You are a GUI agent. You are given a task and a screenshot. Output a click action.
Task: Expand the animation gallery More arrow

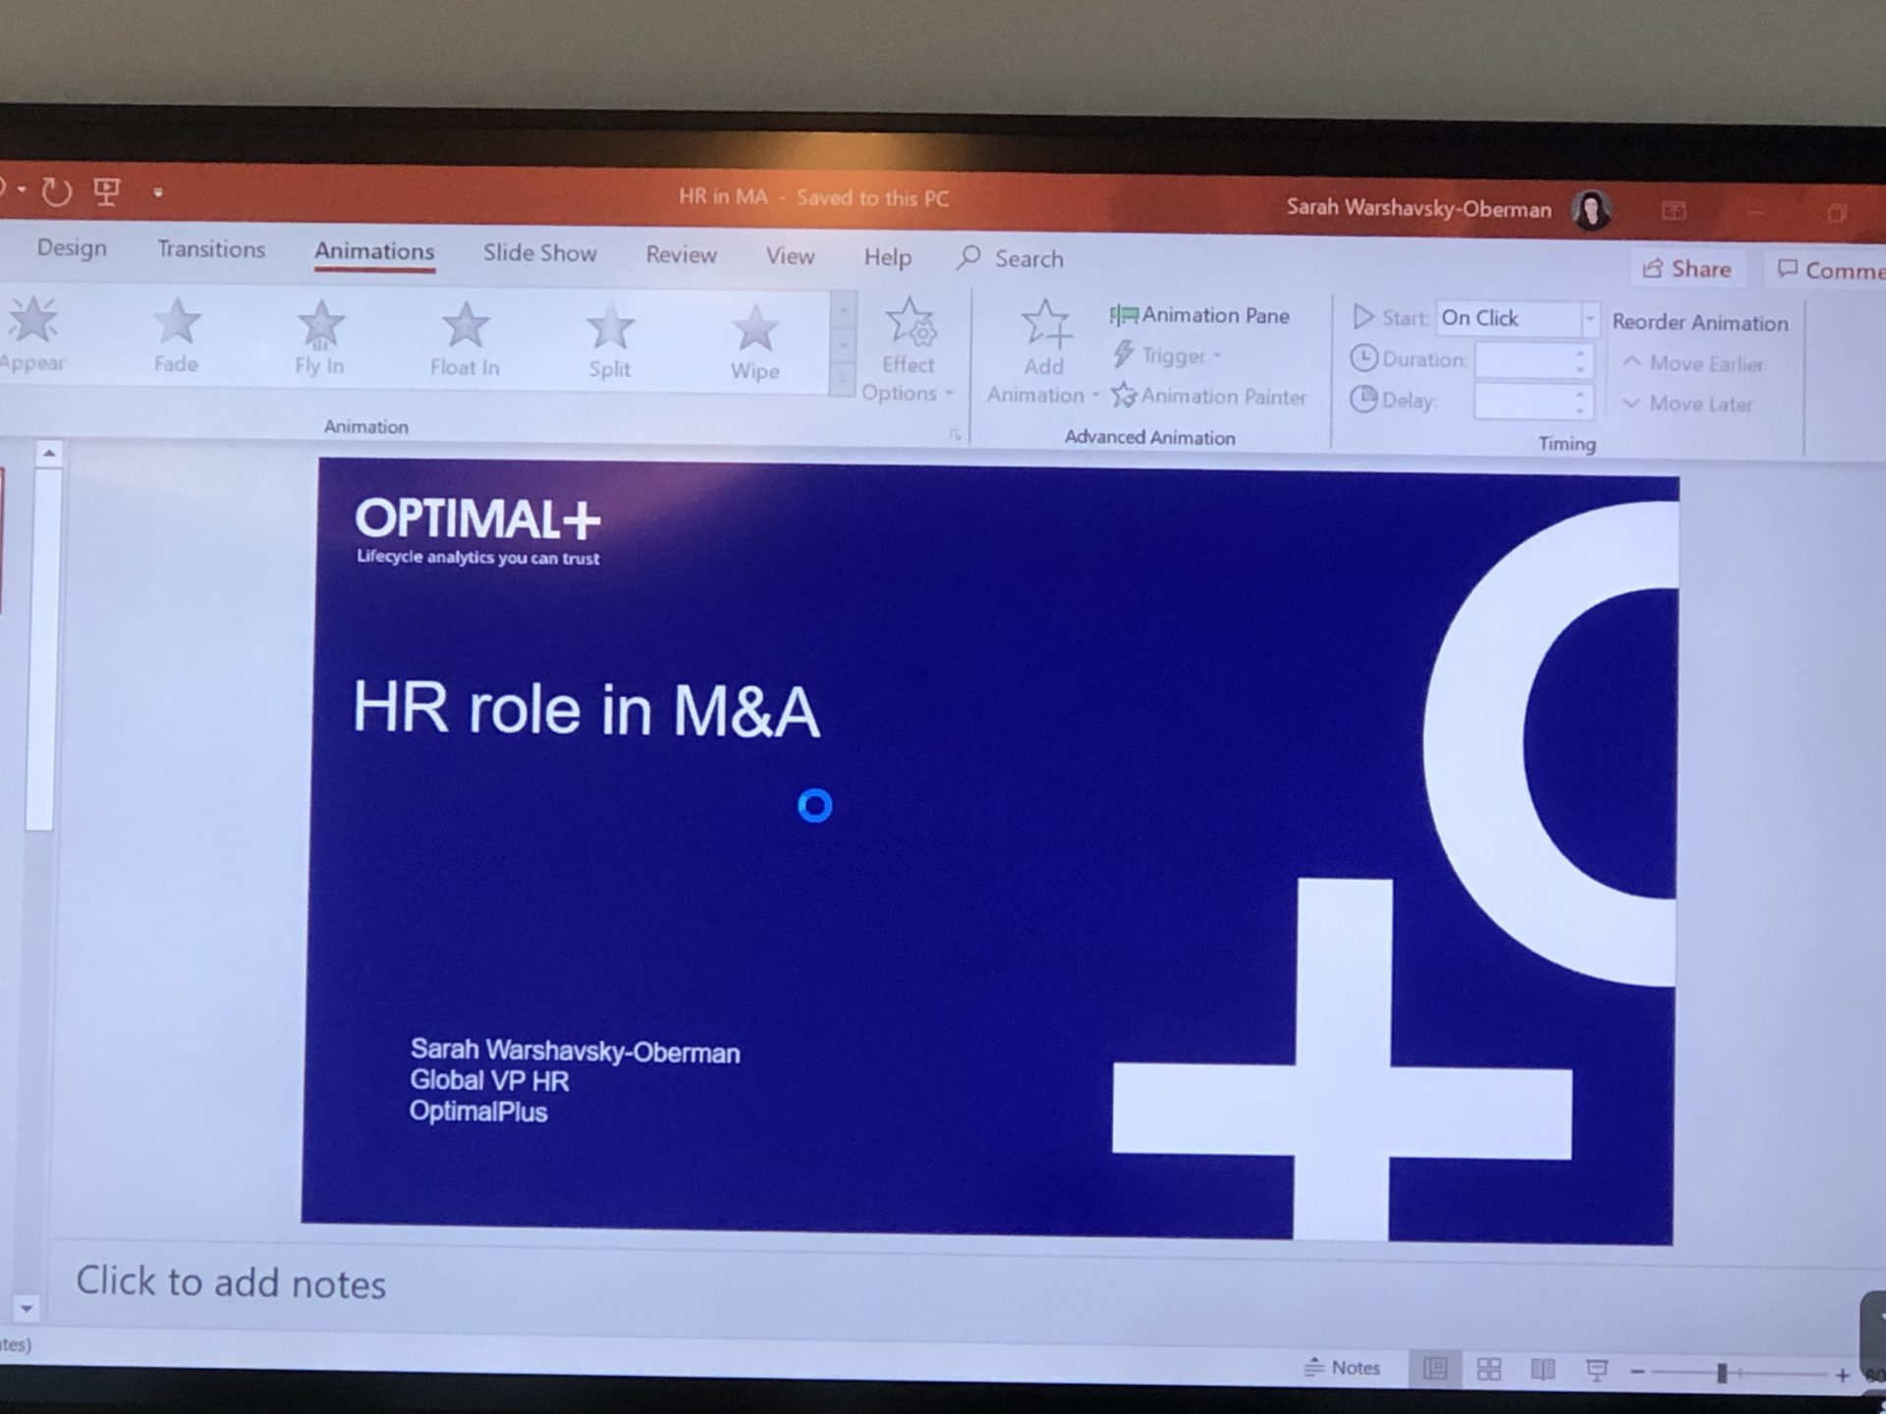[843, 381]
